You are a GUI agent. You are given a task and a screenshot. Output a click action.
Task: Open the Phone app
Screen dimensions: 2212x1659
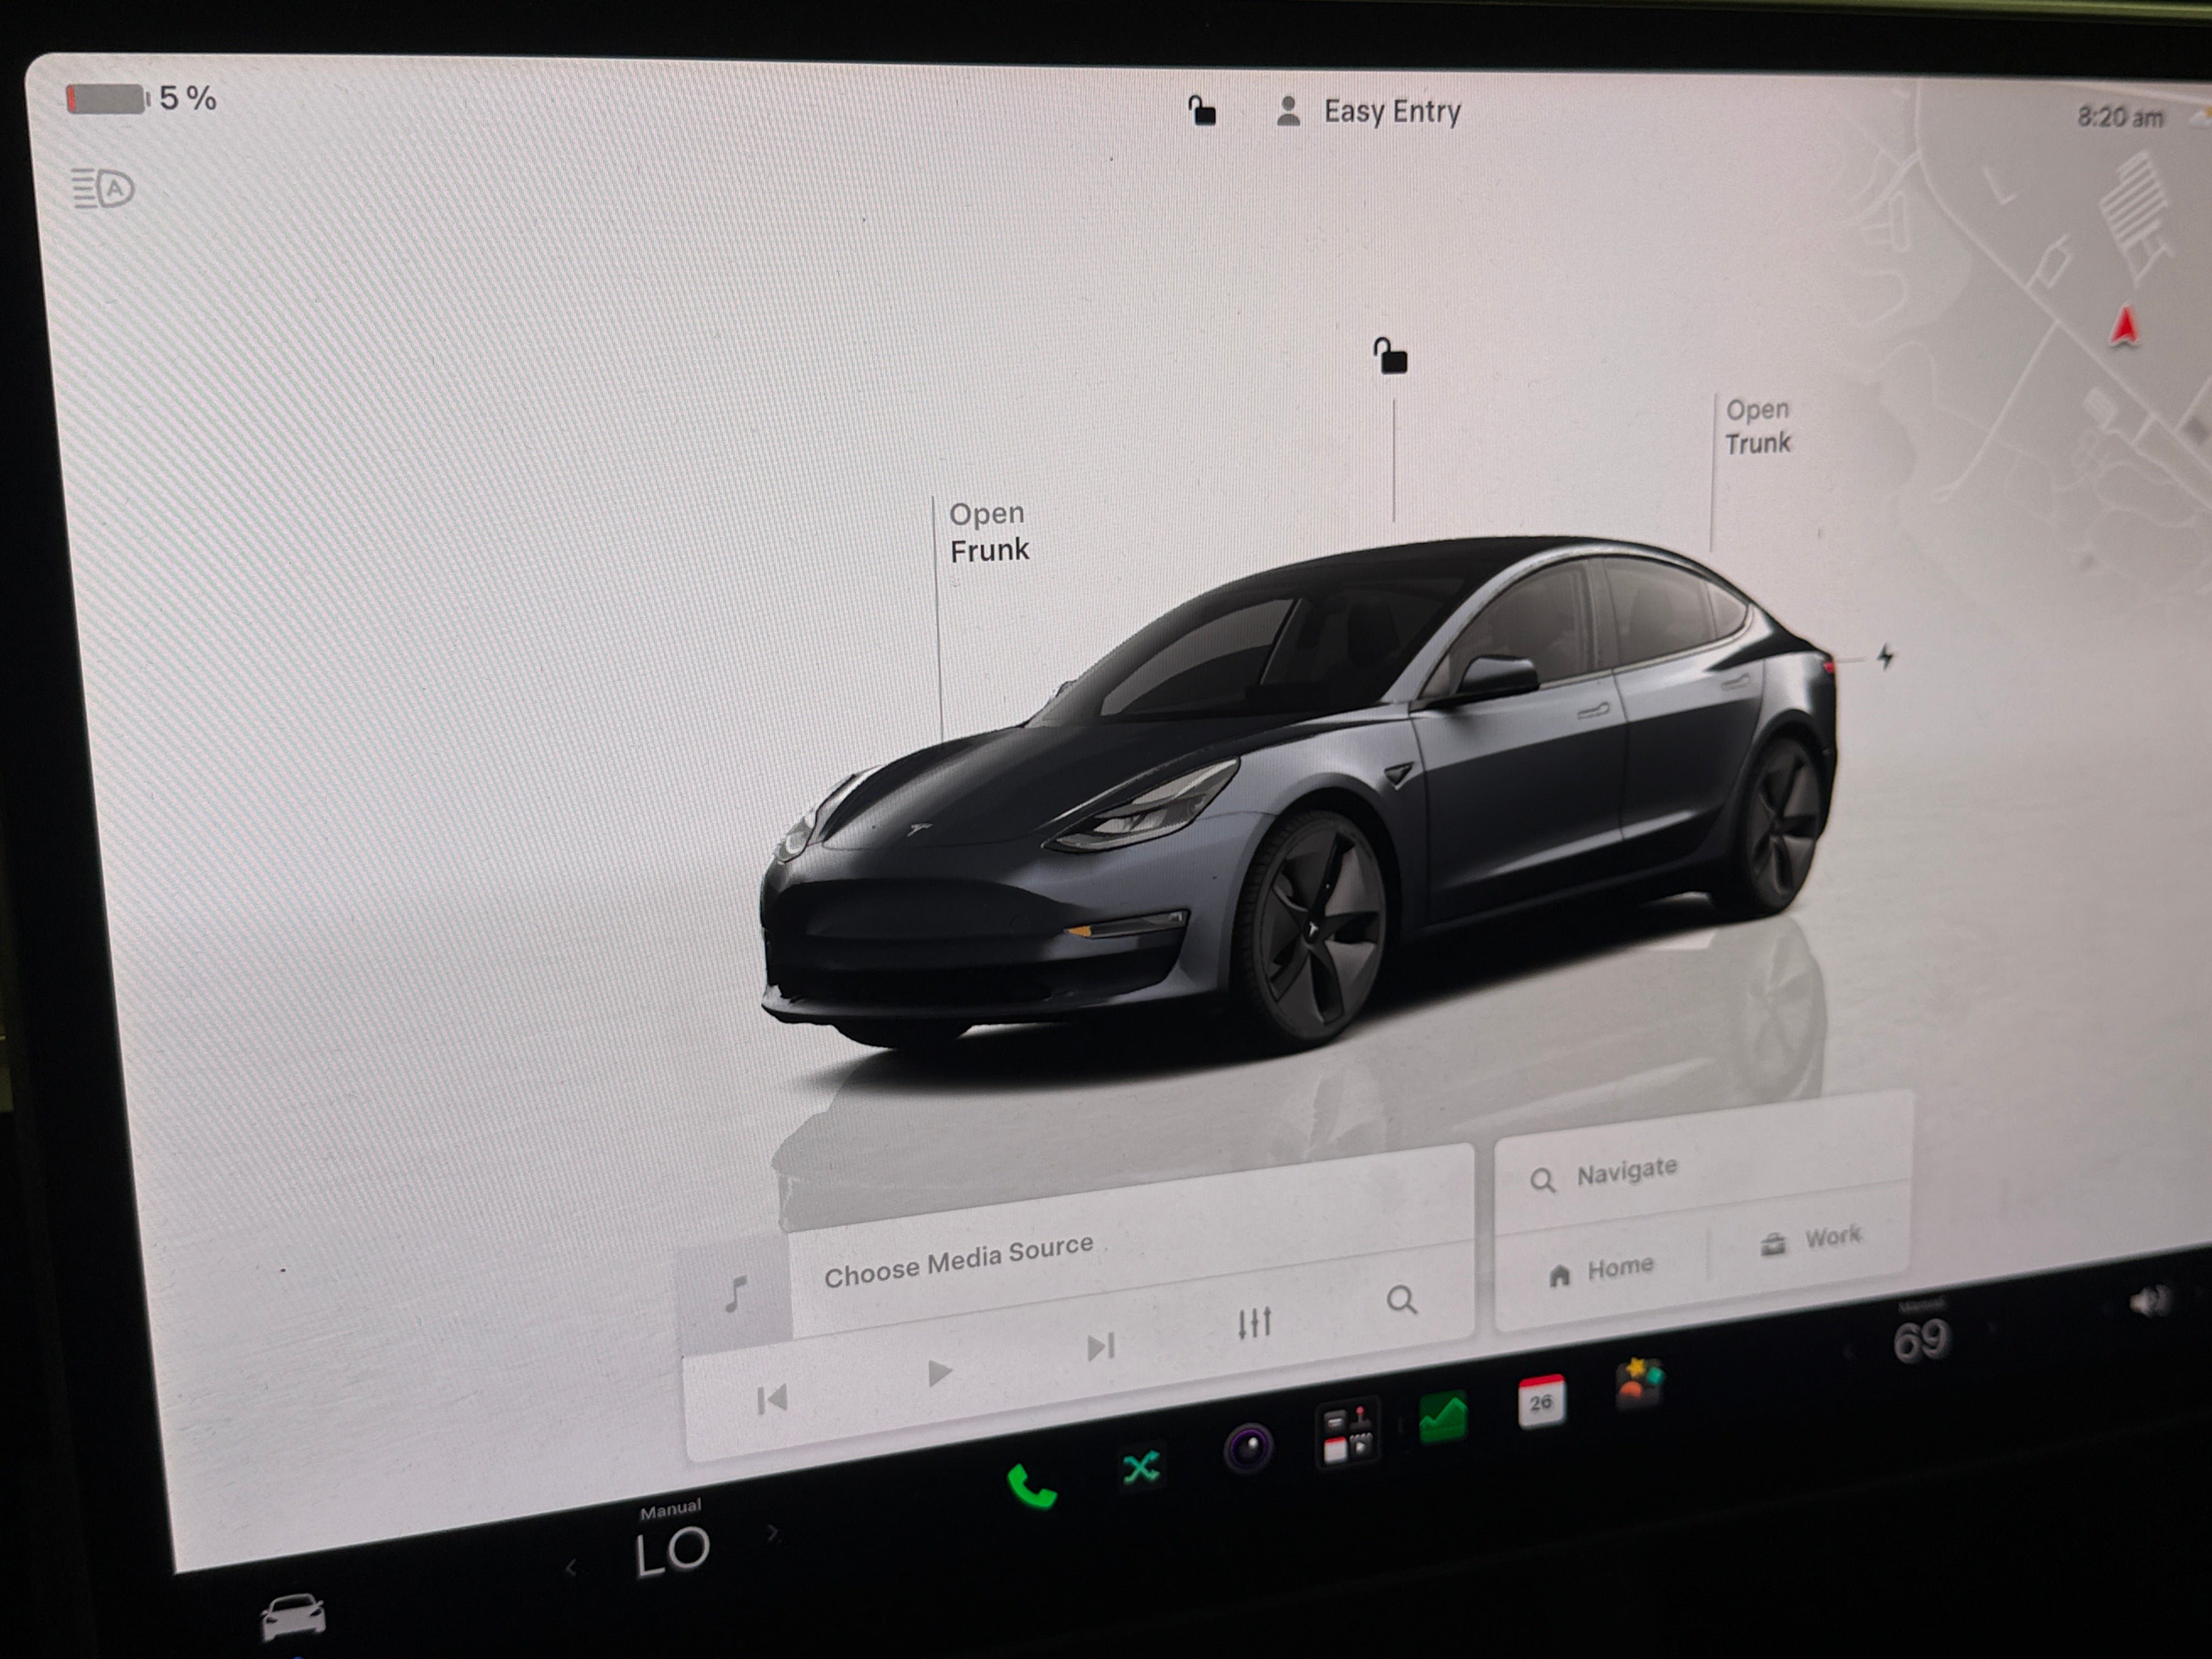[1031, 1487]
